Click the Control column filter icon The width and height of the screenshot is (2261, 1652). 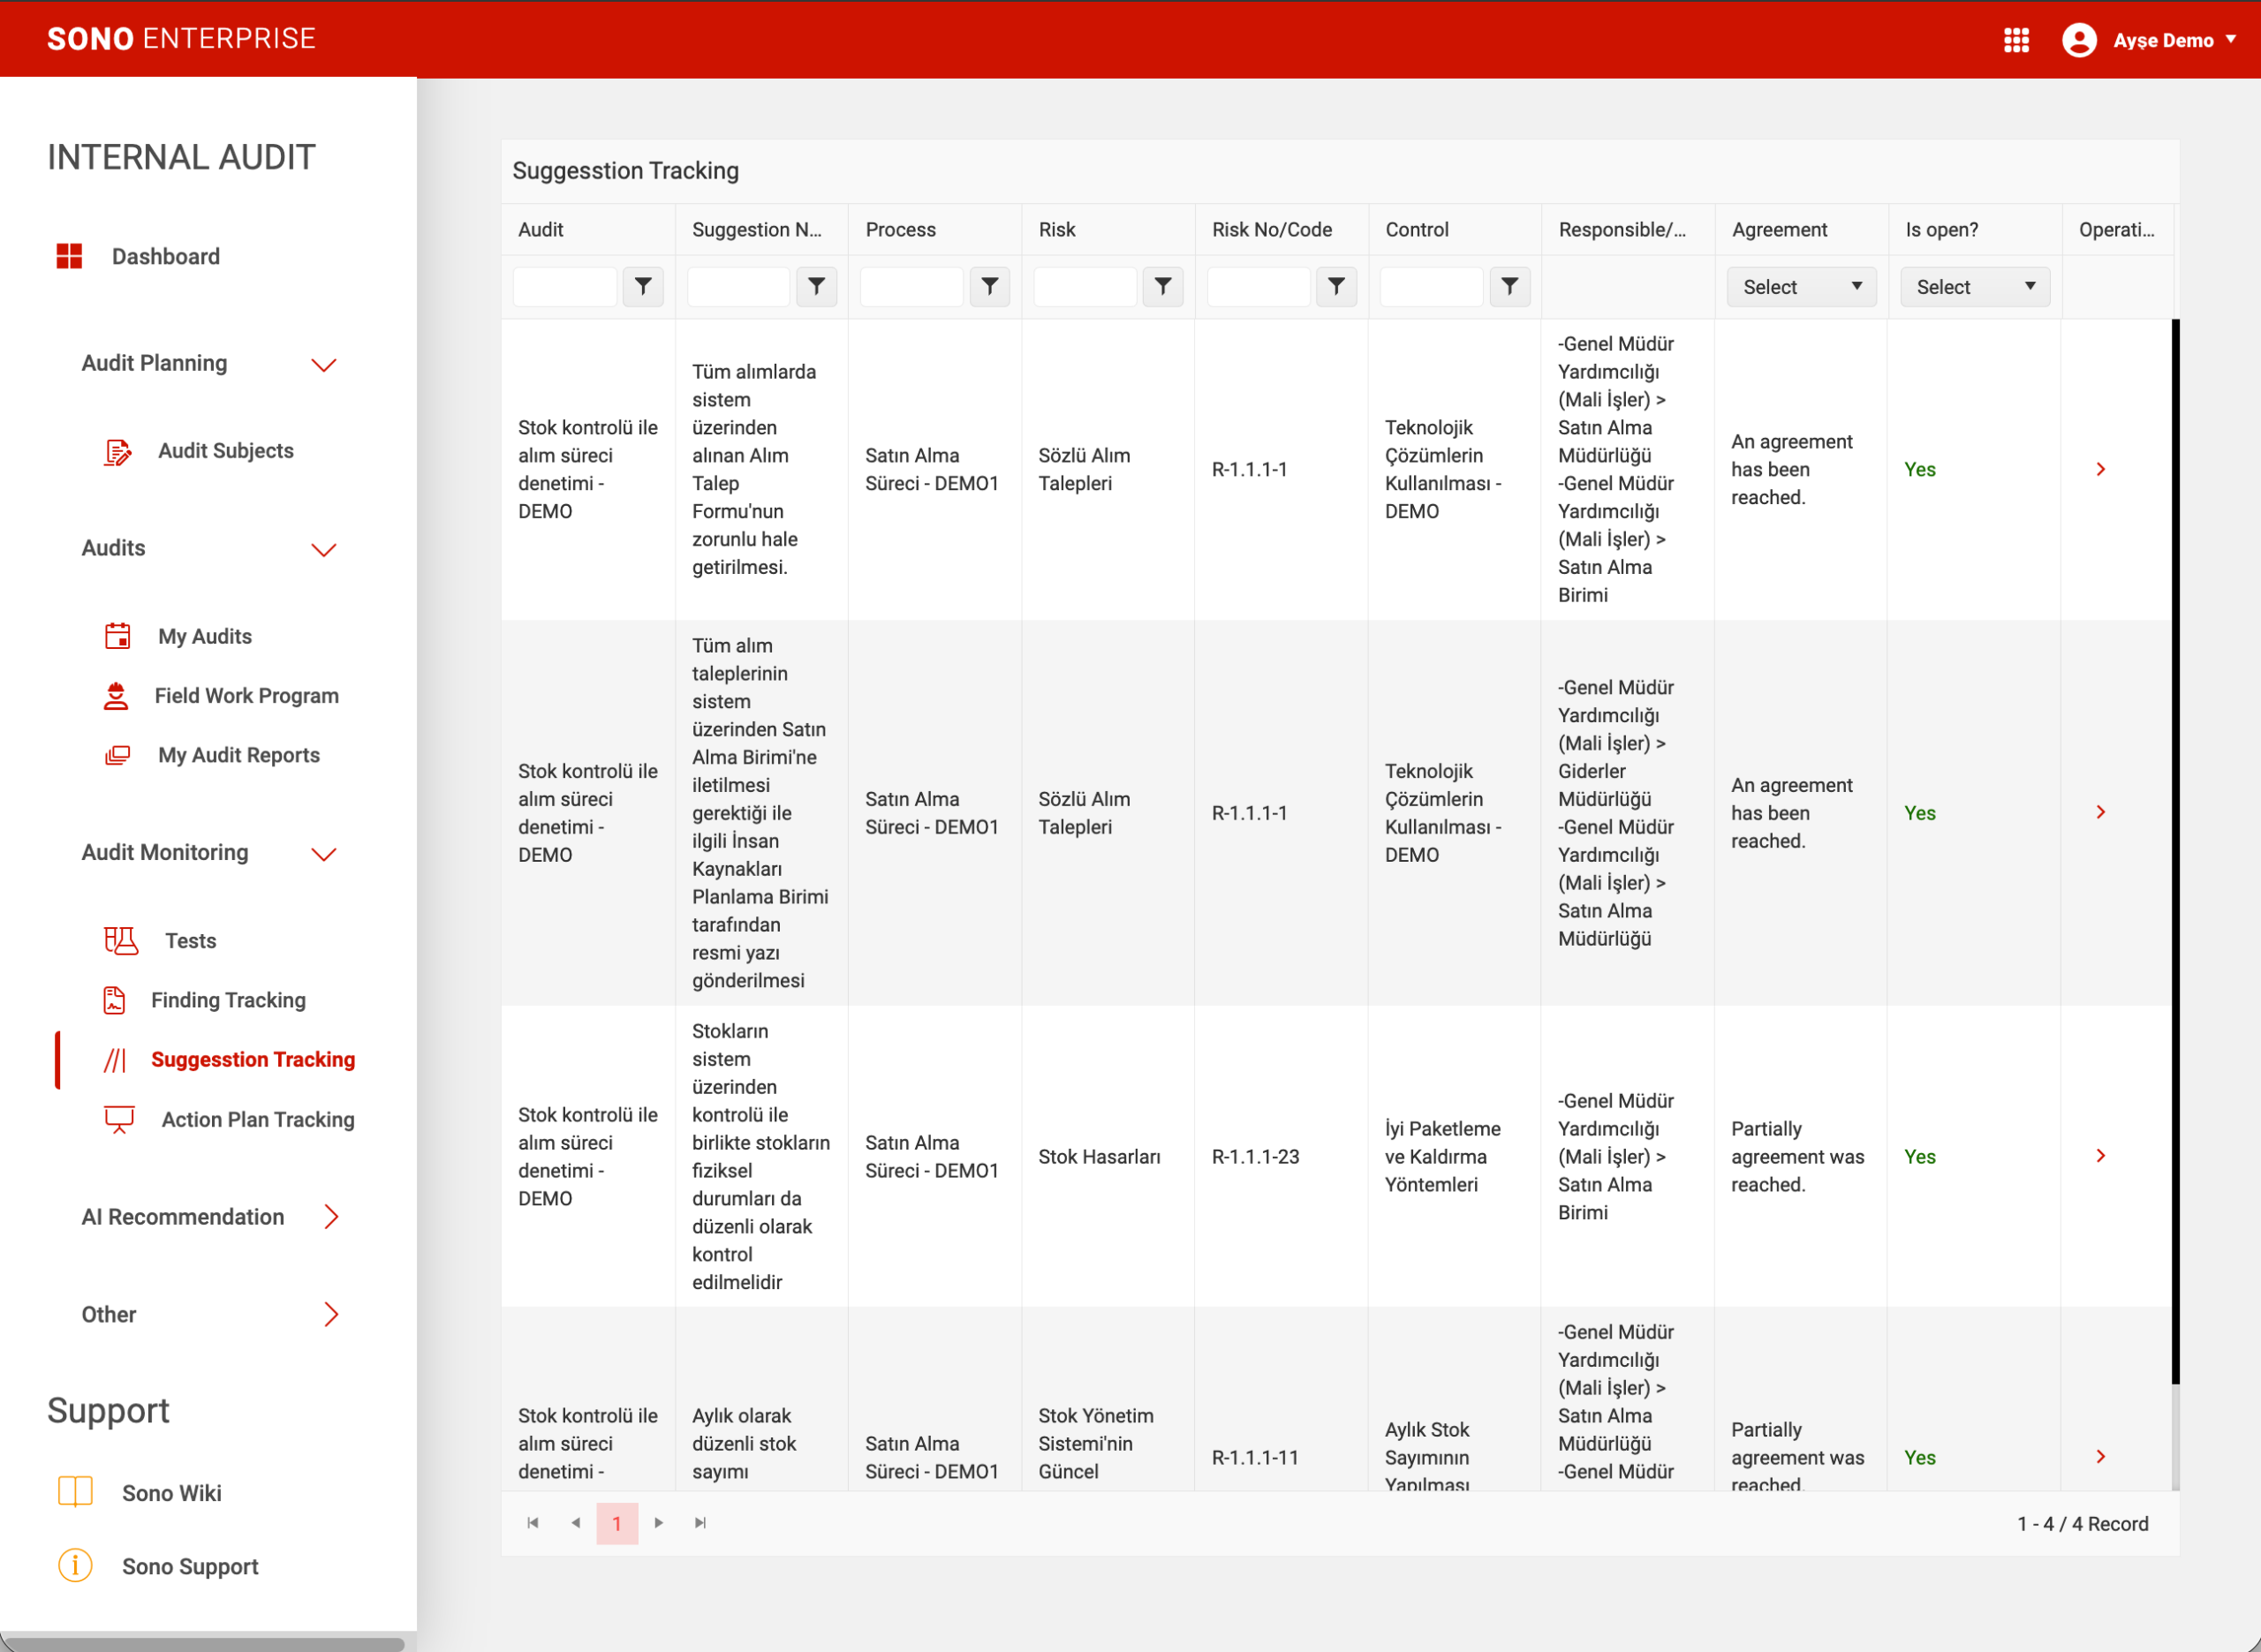coord(1509,287)
